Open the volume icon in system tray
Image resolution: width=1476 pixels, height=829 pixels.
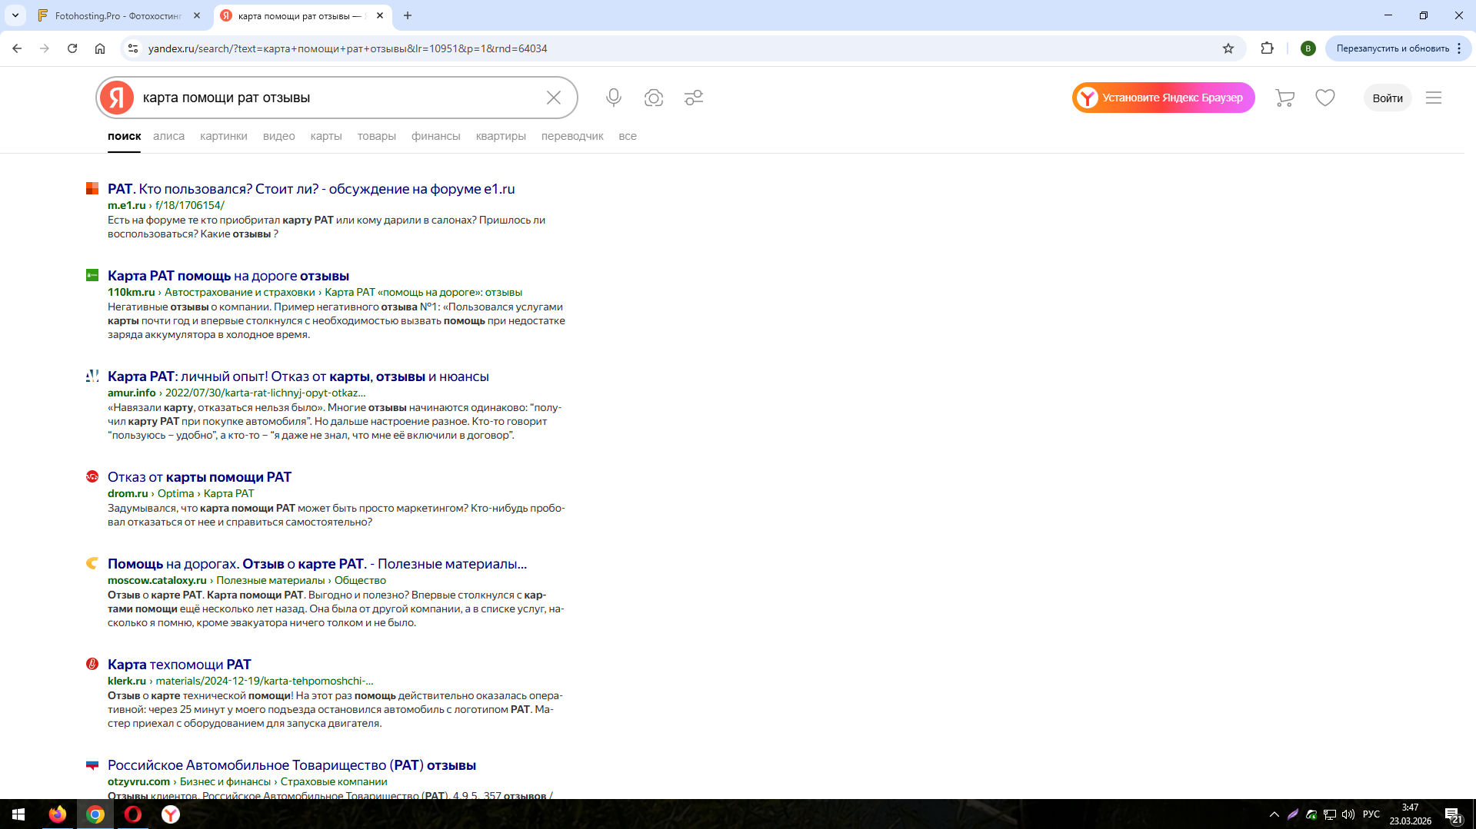(x=1348, y=814)
